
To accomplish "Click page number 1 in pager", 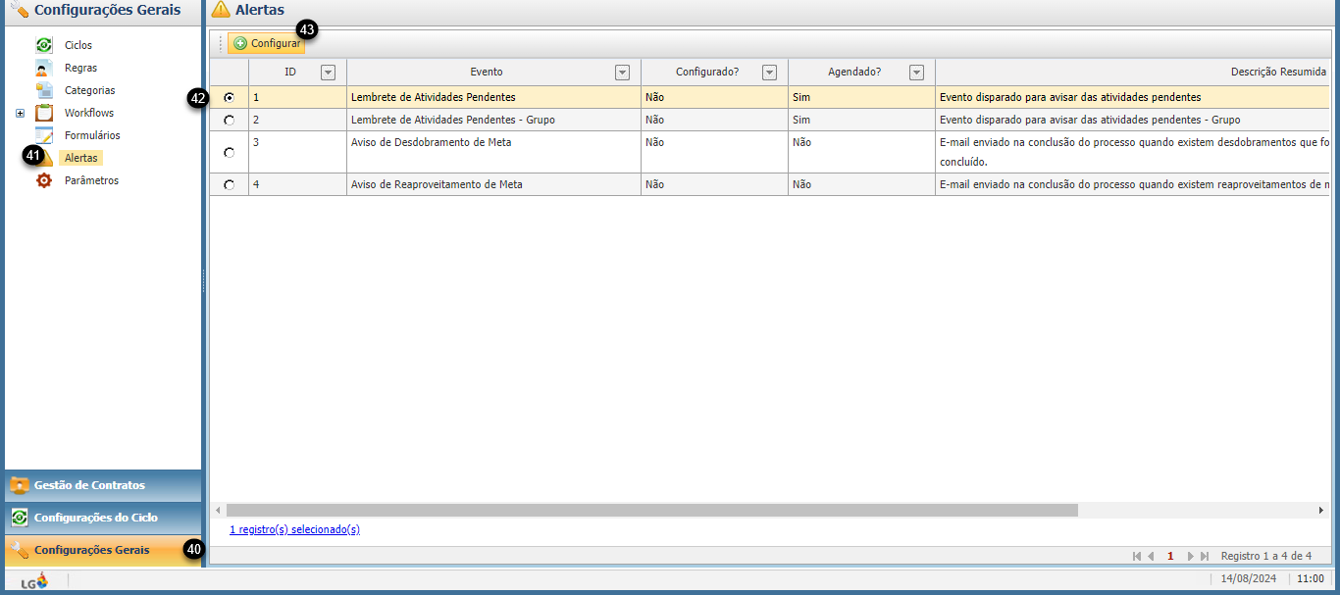I will point(1170,556).
